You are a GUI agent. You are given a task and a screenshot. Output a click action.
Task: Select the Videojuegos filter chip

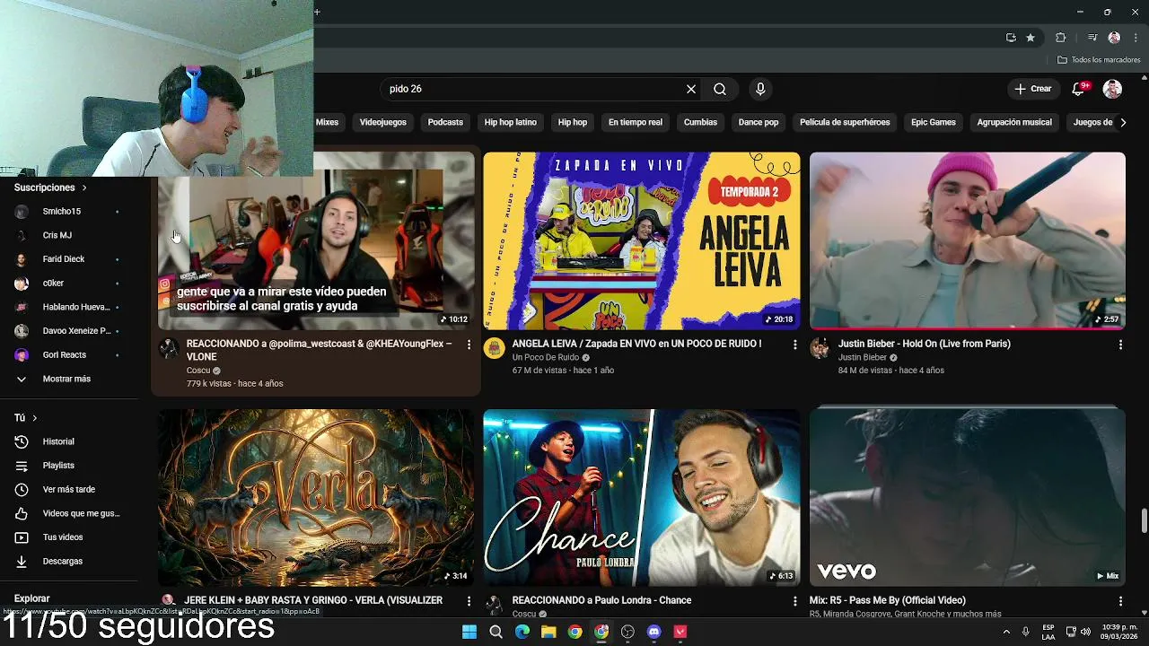383,122
